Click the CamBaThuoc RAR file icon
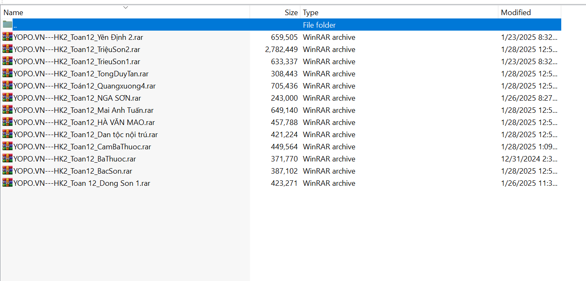586x281 pixels. 7,146
